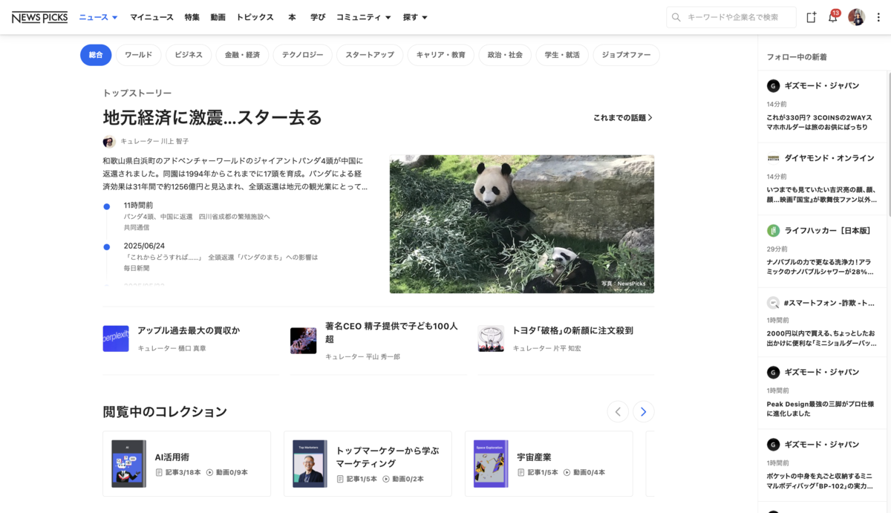Click 宇宙産業 collection title

click(x=535, y=457)
